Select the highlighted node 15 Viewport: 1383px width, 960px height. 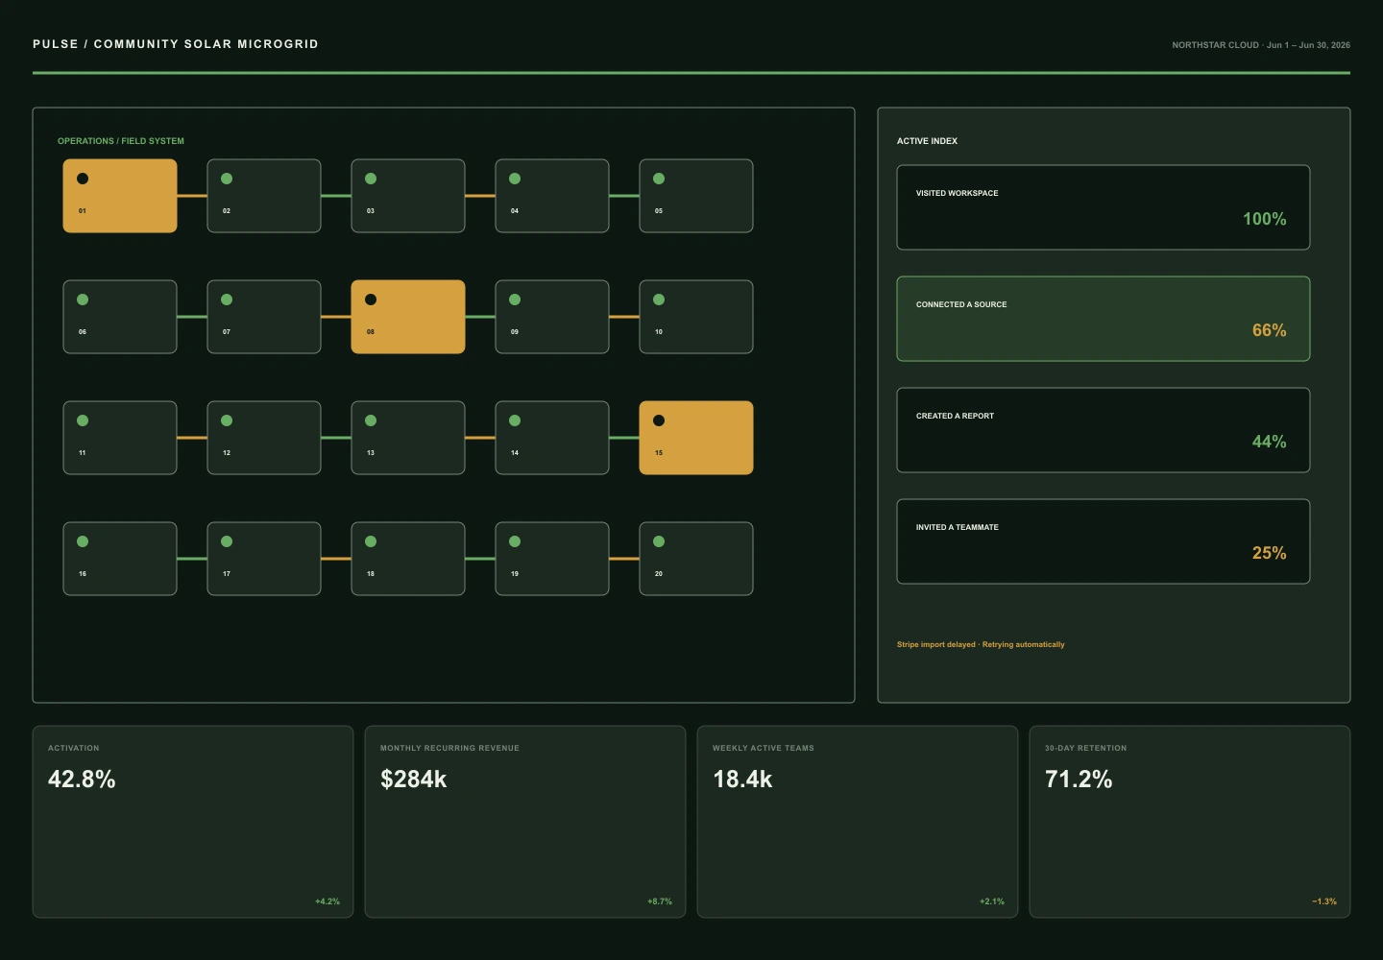coord(696,438)
